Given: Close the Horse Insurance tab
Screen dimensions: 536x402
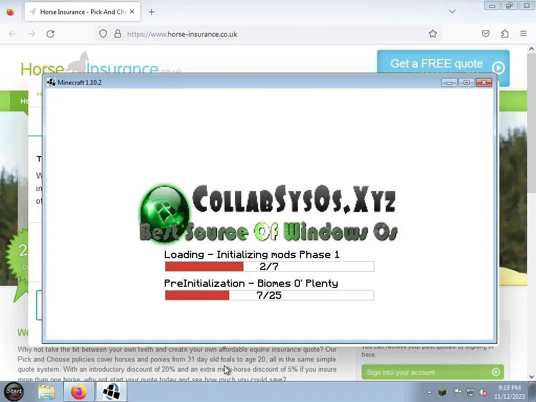Looking at the screenshot, I should [x=132, y=12].
